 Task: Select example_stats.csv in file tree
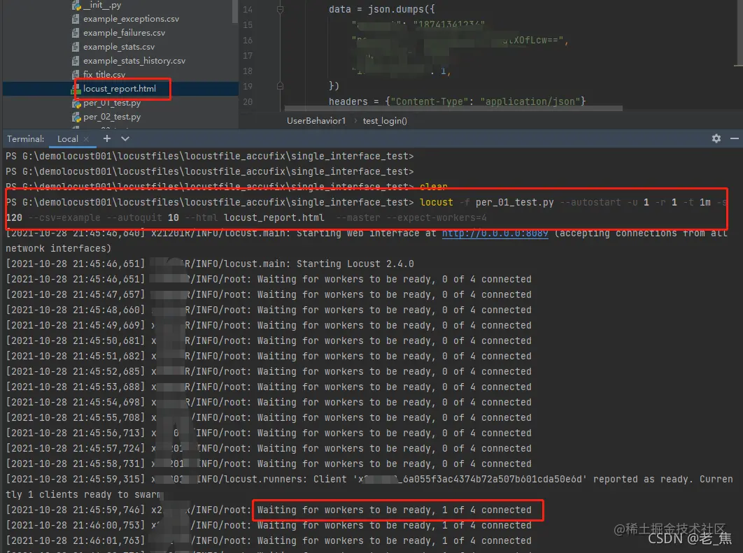click(118, 47)
